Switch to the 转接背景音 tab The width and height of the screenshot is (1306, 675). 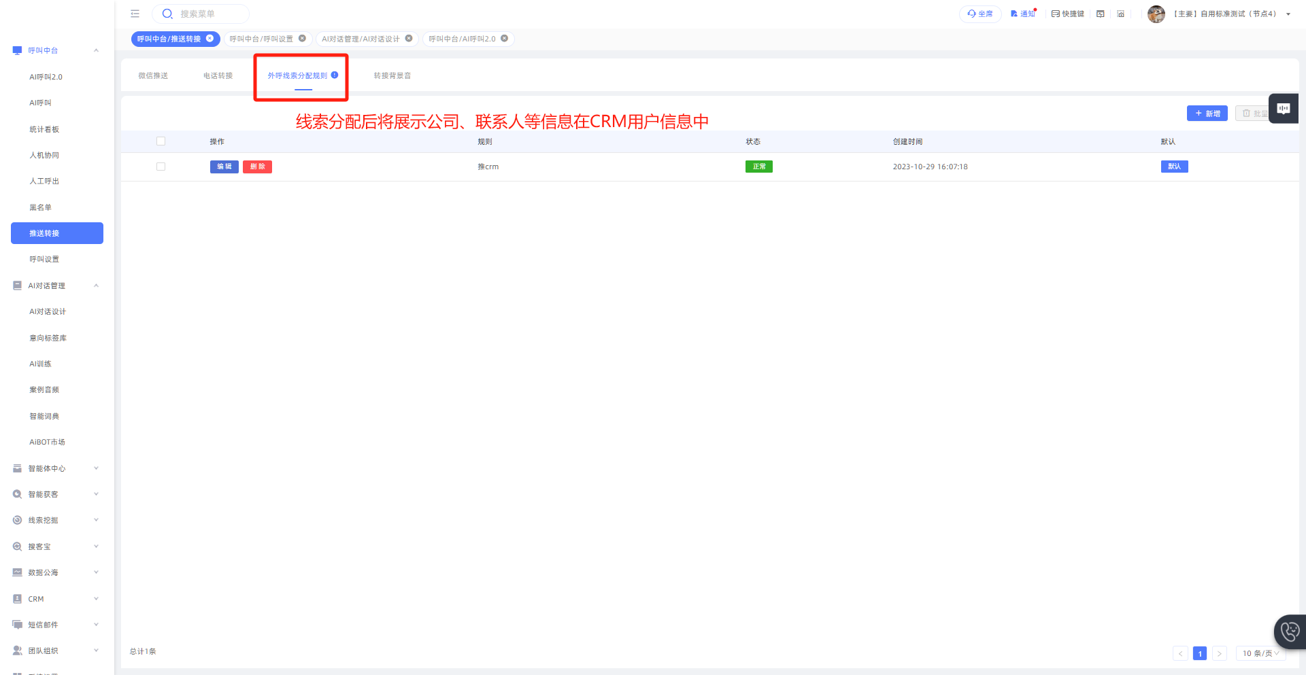392,75
